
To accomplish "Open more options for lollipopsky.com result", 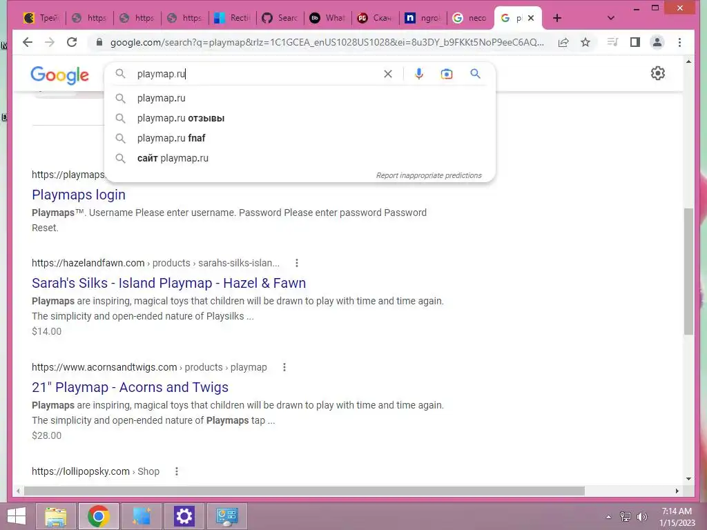I will [177, 471].
